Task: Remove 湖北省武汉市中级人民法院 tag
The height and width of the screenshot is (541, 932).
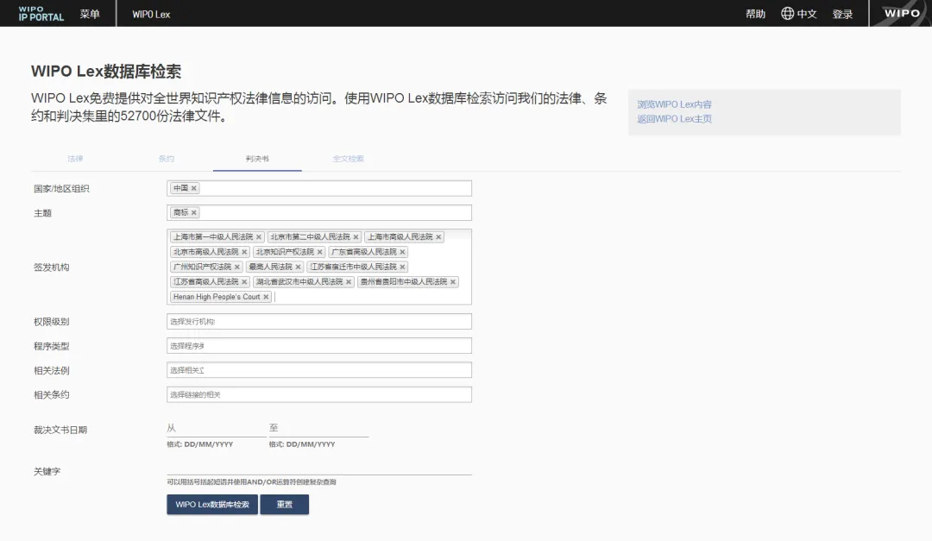Action: [x=349, y=282]
